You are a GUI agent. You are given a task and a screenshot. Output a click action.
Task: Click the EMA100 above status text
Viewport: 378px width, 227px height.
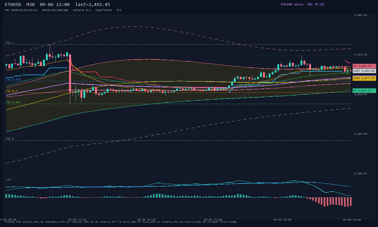pos(292,4)
